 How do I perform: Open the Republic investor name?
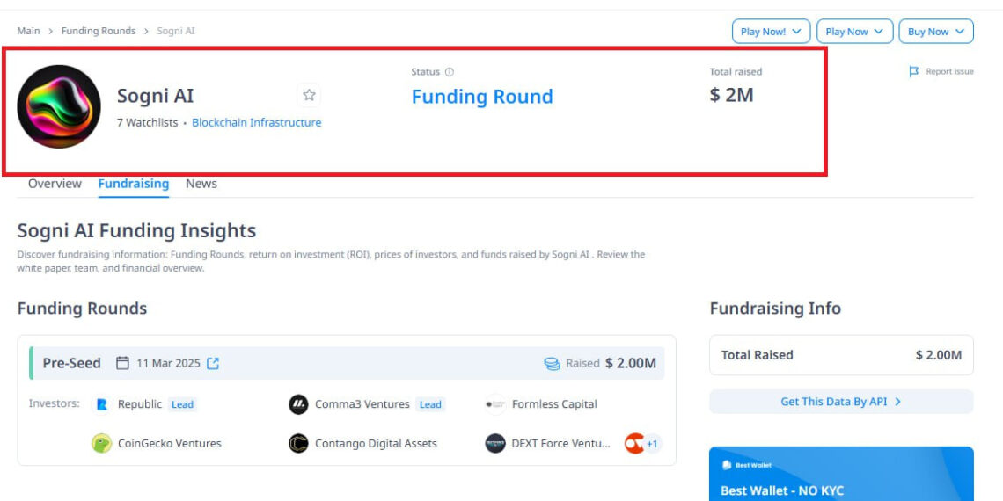click(139, 404)
